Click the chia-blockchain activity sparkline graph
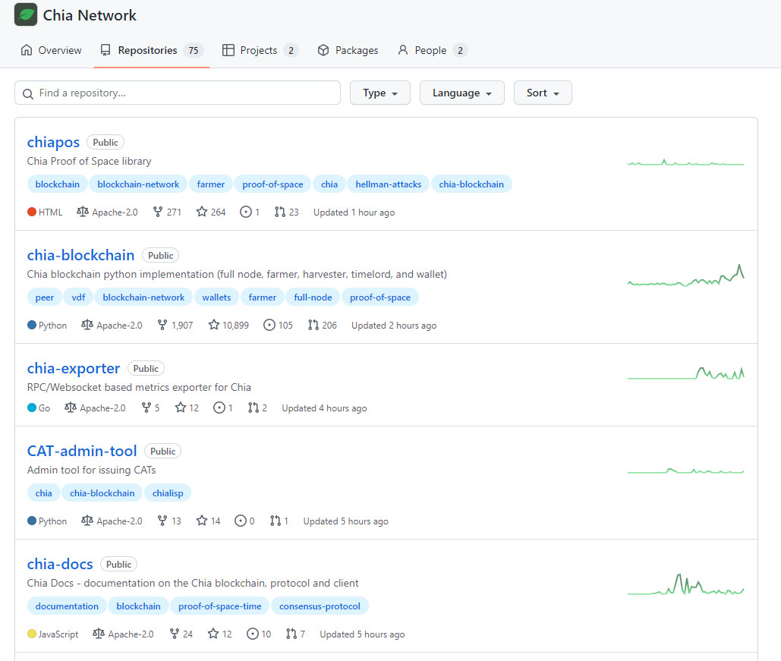The height and width of the screenshot is (661, 781). pyautogui.click(x=686, y=275)
